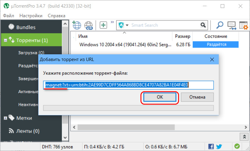Click the green network status checkmark icon

[237, 146]
